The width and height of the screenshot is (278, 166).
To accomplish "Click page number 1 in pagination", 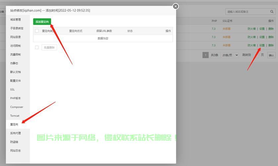I will click(x=205, y=55).
